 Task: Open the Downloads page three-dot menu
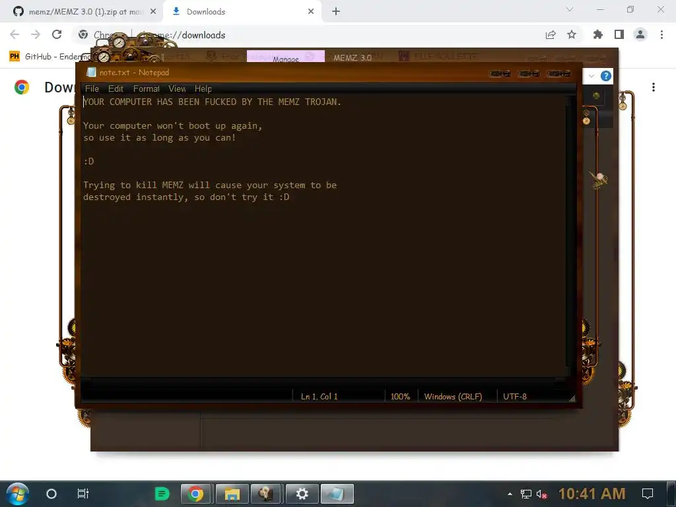(654, 88)
